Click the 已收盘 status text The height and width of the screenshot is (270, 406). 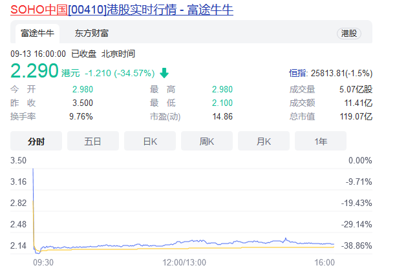(x=83, y=54)
